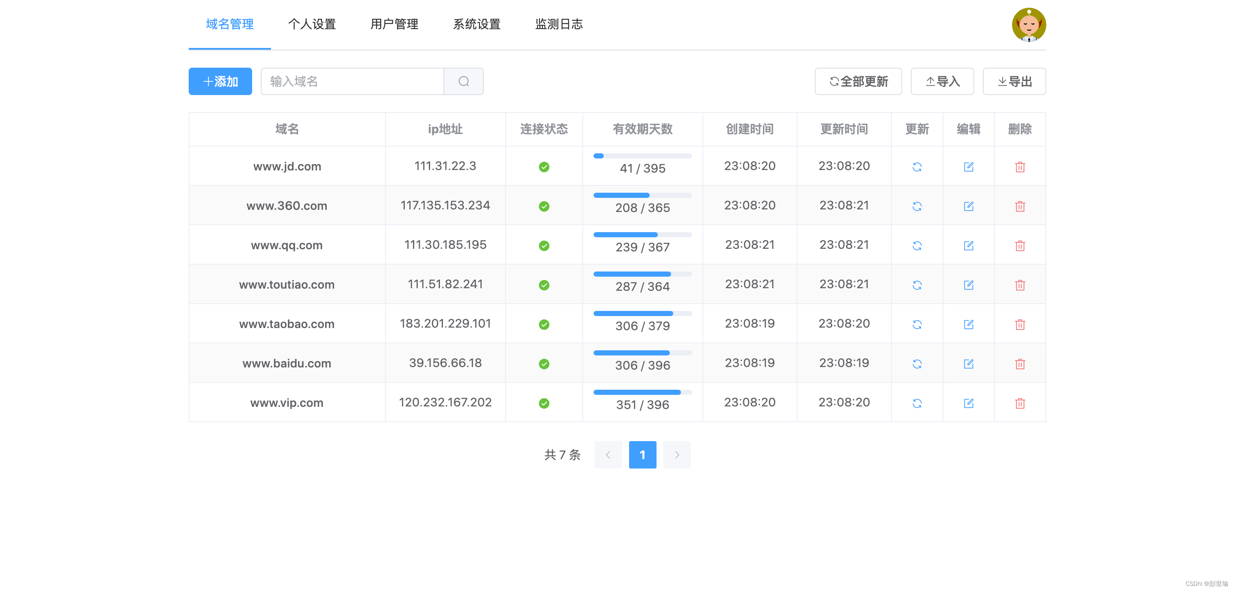Click the search magnifier icon button

(463, 81)
